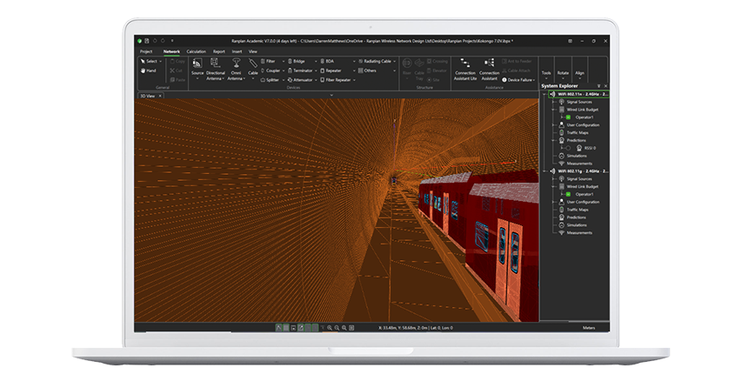Switch to the Calculation ribbon tab
This screenshot has height=381, width=729.
[197, 51]
